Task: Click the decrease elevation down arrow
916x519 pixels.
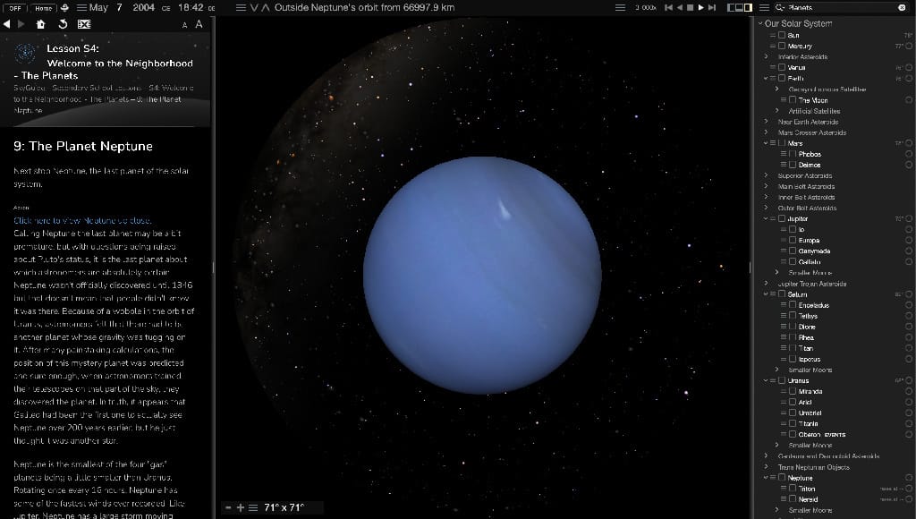Action: coord(254,7)
